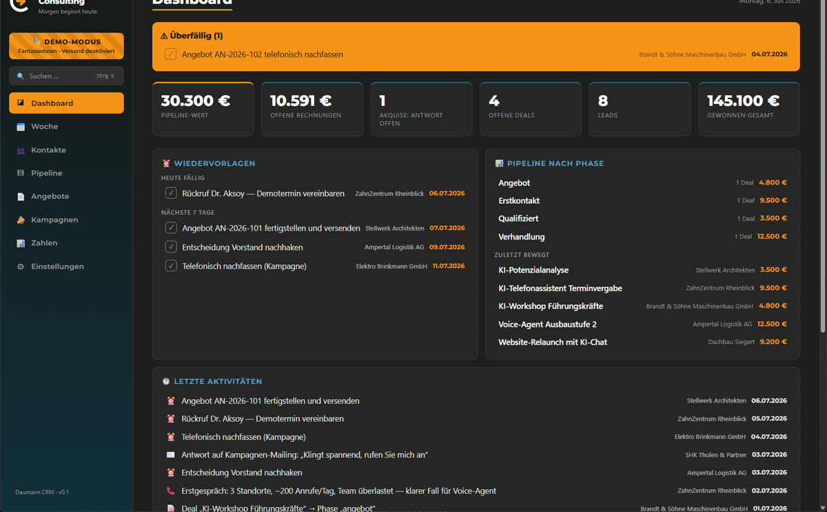Click the Überfällig warning triangle icon

click(164, 36)
